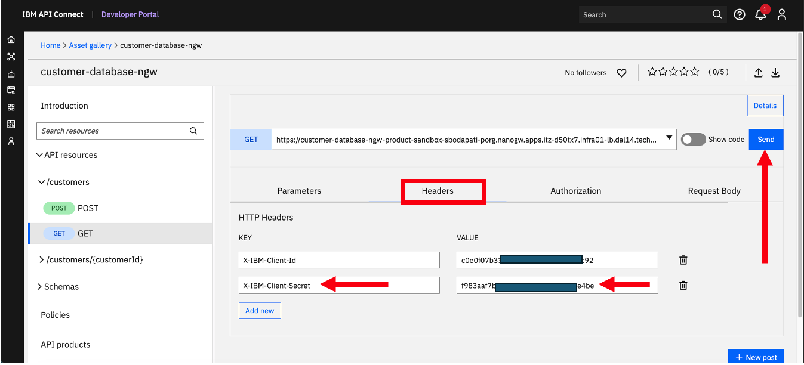The image size is (804, 365).
Task: Delete the X-IBM-Client-Secret header row
Action: 683,285
